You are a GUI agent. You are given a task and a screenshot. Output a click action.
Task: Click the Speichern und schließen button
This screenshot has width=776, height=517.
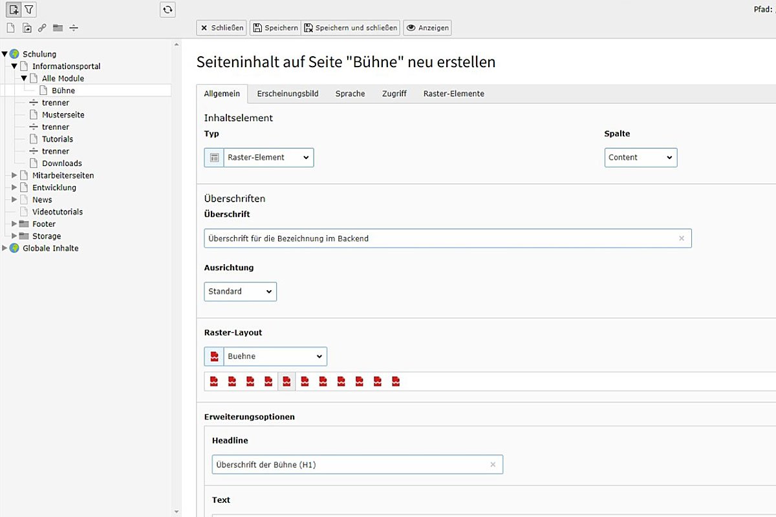click(x=350, y=27)
